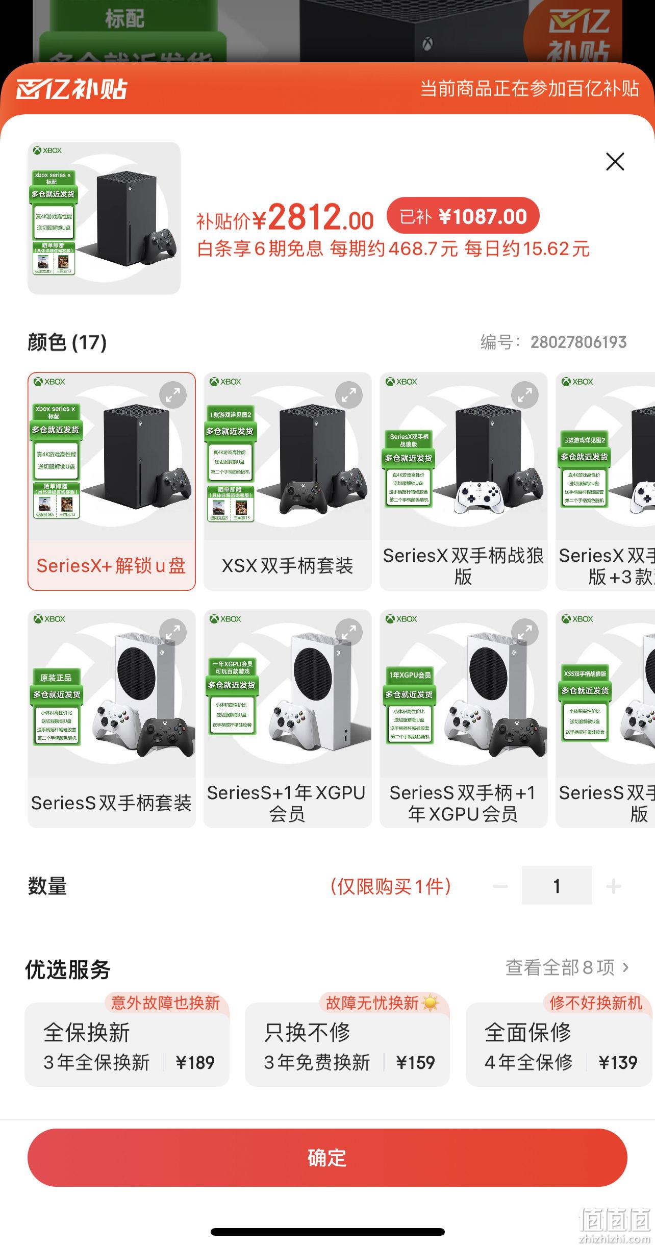655x1248 pixels.
Task: Add the 全面保修 4-year ¥139 service
Action: coord(560,1045)
